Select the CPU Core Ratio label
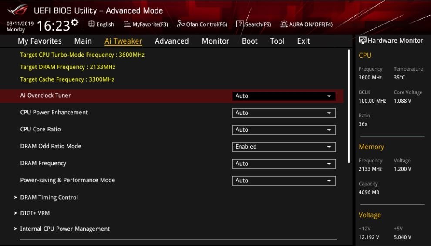Screen dimensions: 431x246 [x=40, y=129]
